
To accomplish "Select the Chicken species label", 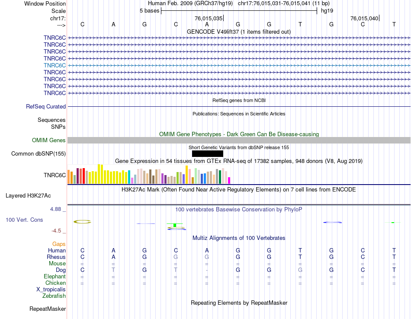I will [x=55, y=283].
